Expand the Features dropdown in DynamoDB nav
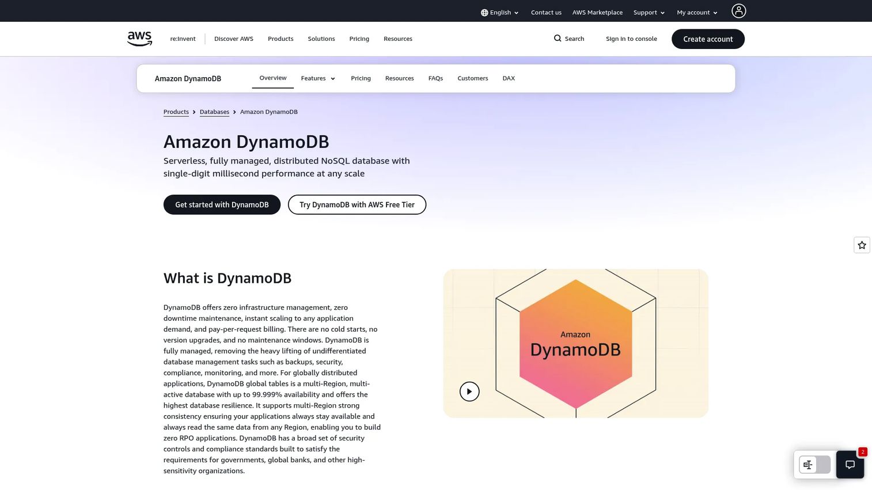The height and width of the screenshot is (490, 872). tap(318, 78)
